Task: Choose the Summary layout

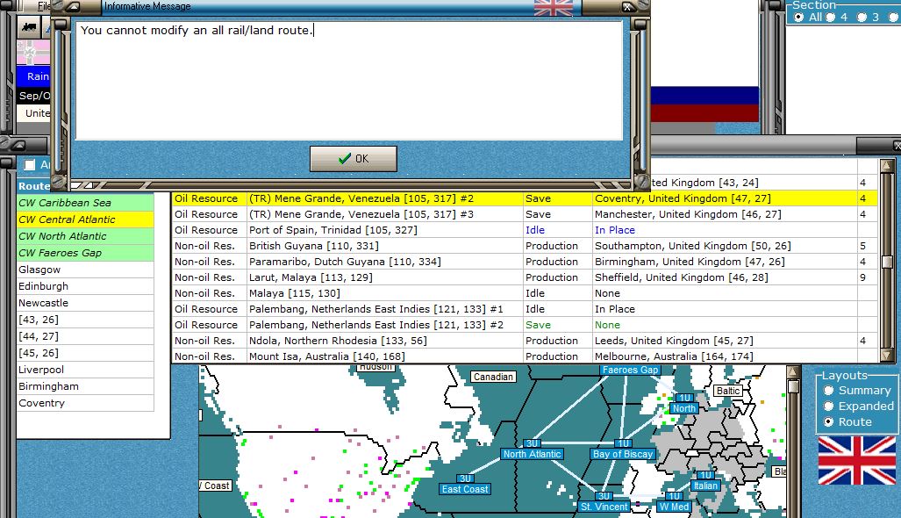Action: point(828,391)
